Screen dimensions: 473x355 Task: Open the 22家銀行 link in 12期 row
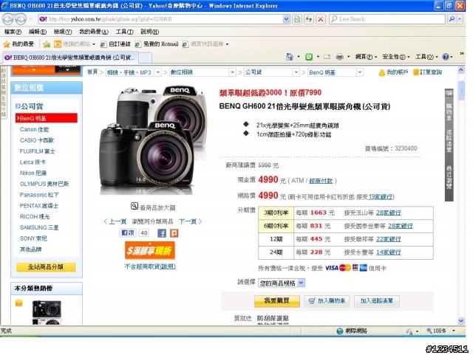pyautogui.click(x=389, y=239)
